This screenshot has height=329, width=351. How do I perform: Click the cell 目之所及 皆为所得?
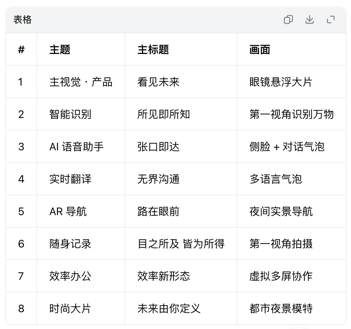181,244
